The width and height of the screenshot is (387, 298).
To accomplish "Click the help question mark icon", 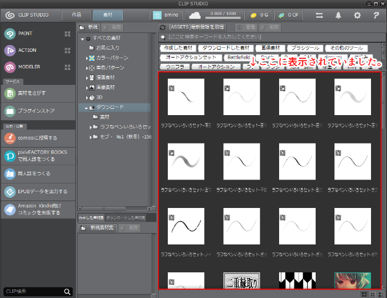I will [376, 15].
